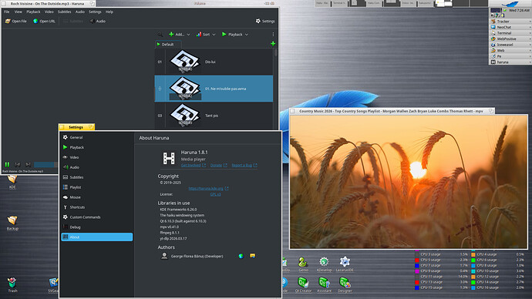532x299 pixels.
Task: Open the KDE folder on desktop
Action: tap(12, 181)
